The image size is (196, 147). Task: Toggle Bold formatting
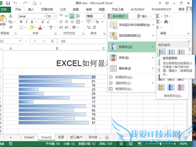click(x=21, y=22)
